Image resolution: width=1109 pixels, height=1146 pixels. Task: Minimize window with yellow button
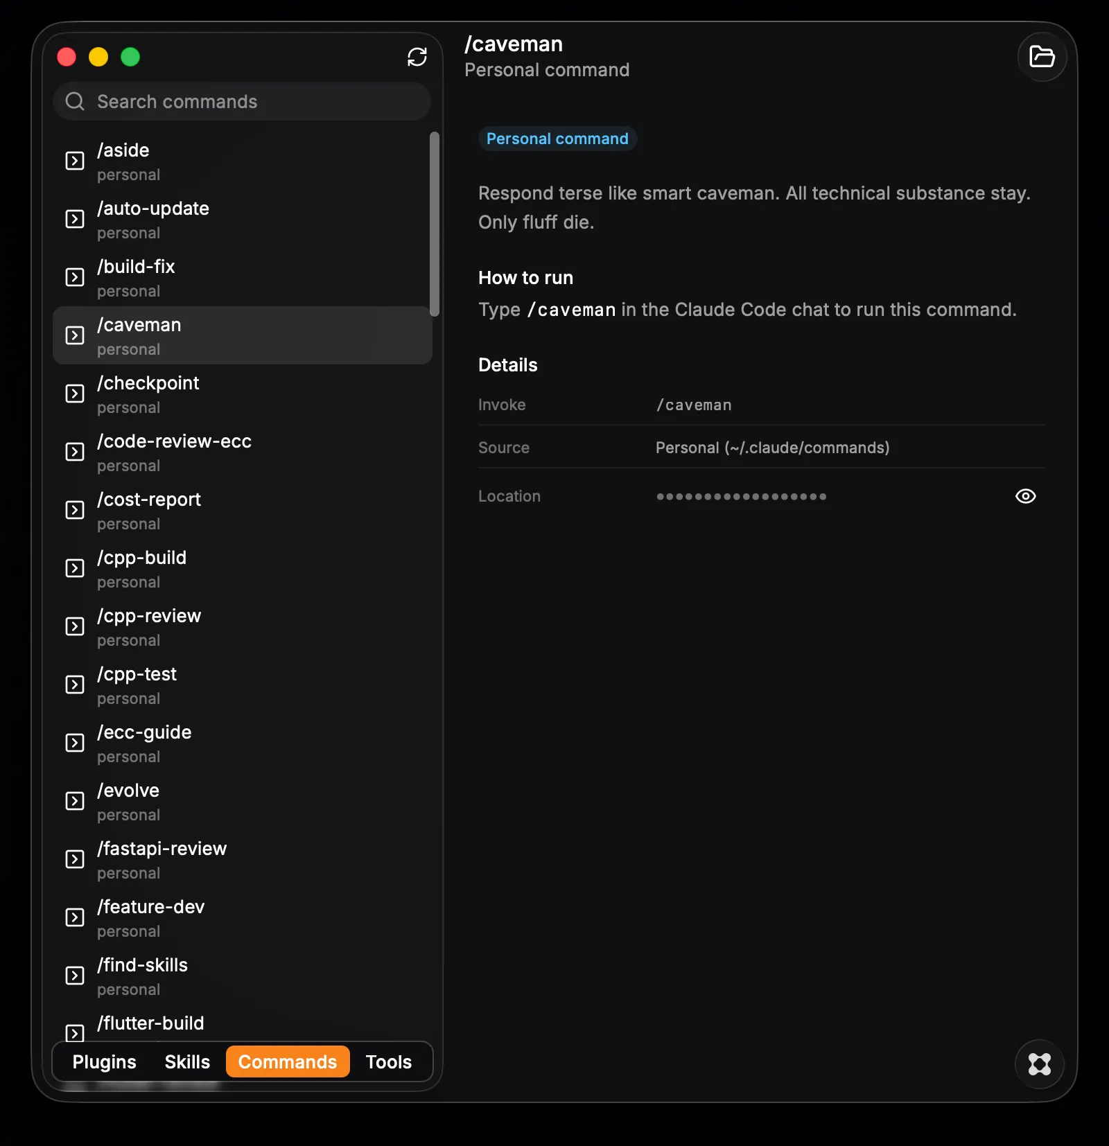(x=98, y=57)
